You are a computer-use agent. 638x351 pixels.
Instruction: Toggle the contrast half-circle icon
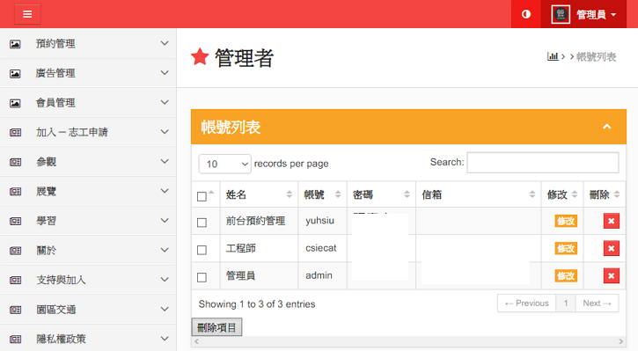click(x=526, y=14)
